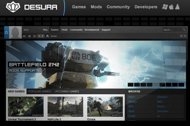Select the Mods tab in client
Image resolution: width=190 pixels, height=126 pixels.
64,30
